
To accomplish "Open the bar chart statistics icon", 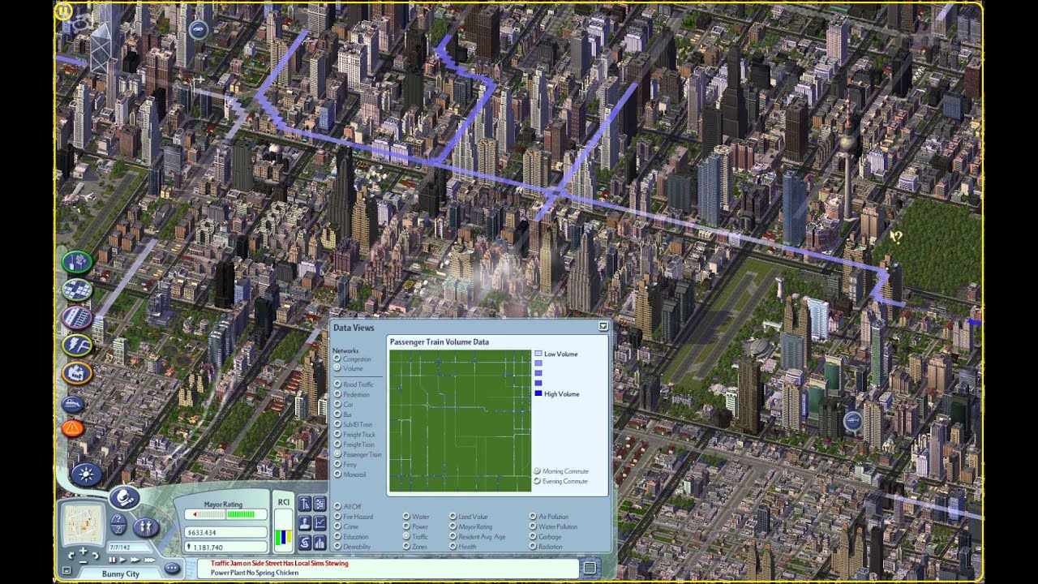I will [x=320, y=543].
